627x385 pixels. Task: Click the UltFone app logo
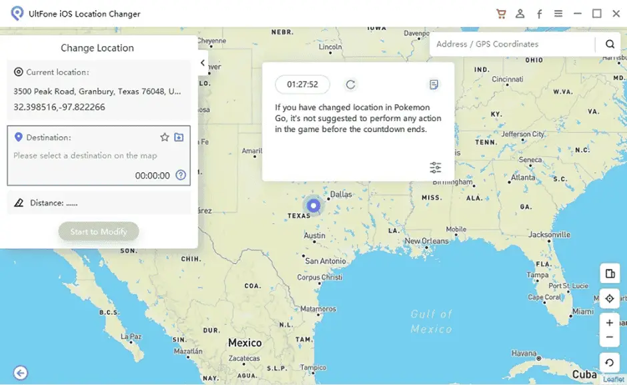(x=17, y=13)
